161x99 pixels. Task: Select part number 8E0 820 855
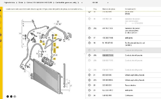pos(107,75)
